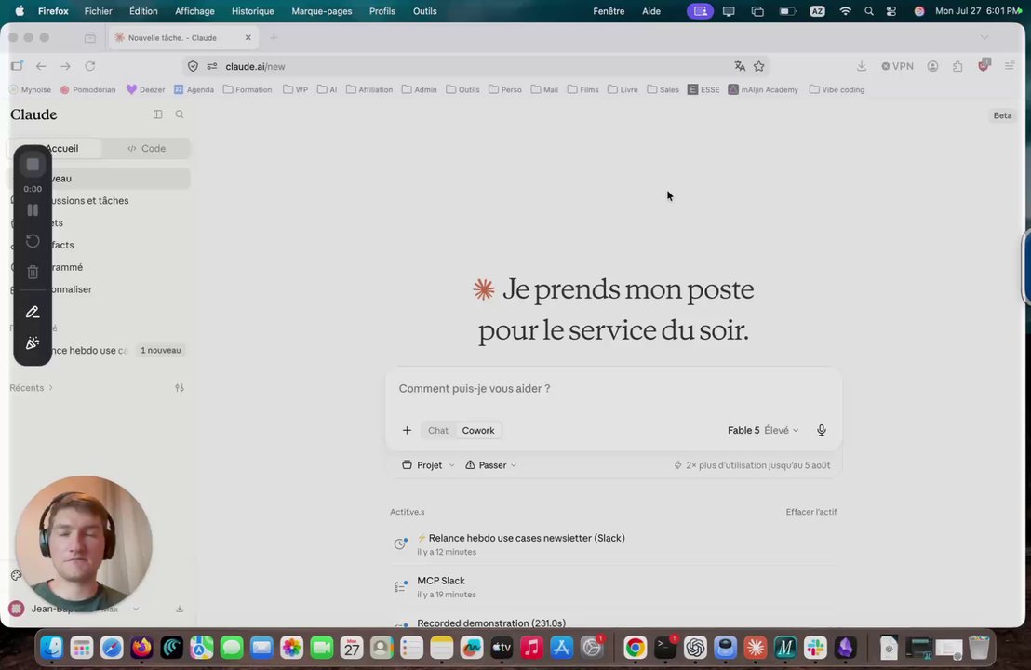The width and height of the screenshot is (1031, 670).
Task: Open the user account menu chevron
Action: pos(136,609)
